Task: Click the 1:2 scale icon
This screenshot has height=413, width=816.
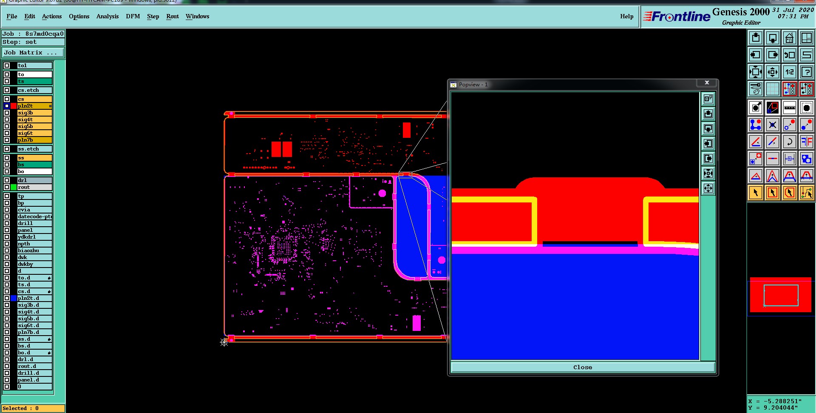Action: 790,72
